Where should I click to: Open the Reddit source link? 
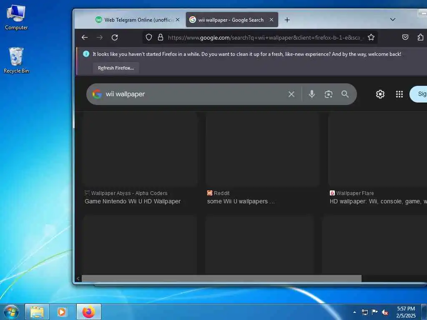click(219, 193)
